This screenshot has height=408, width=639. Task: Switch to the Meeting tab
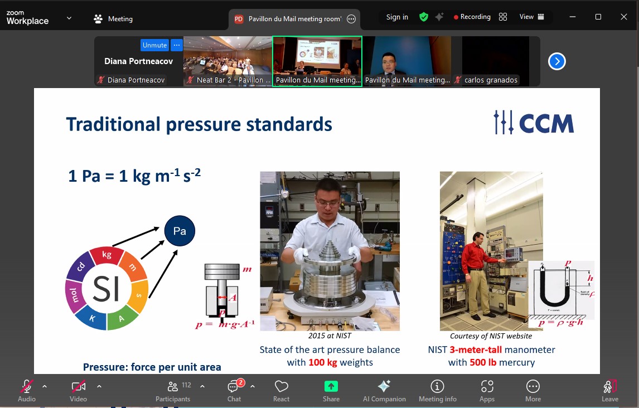tap(113, 19)
